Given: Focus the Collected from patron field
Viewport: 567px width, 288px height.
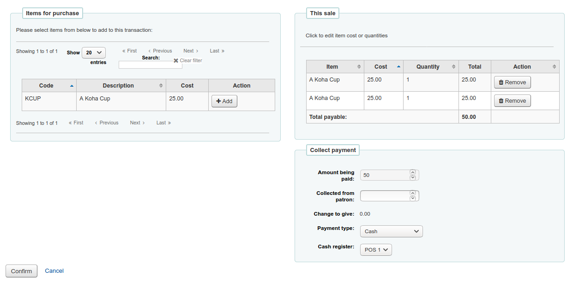Looking at the screenshot, I should point(384,196).
